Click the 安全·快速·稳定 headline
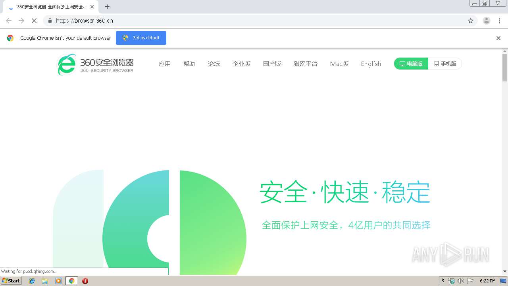This screenshot has height=286, width=508. [x=345, y=192]
